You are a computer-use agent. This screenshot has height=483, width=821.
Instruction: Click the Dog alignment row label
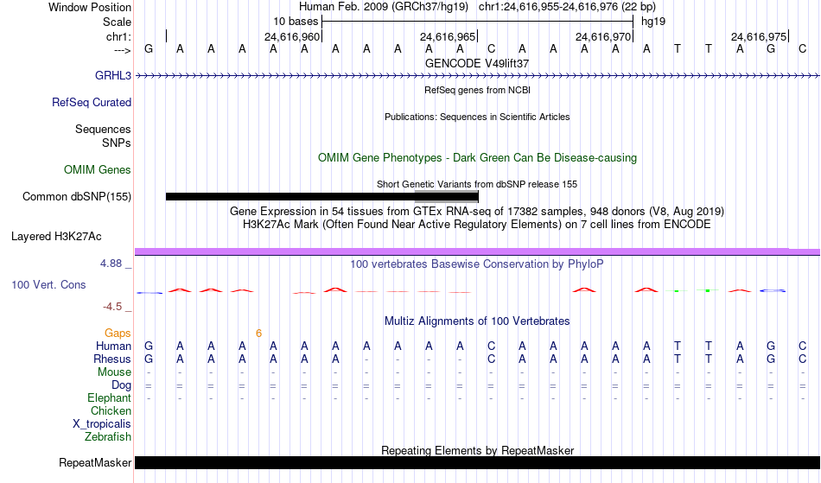(121, 385)
